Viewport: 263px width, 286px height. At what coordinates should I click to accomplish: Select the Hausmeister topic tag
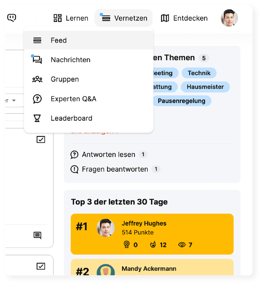(205, 87)
